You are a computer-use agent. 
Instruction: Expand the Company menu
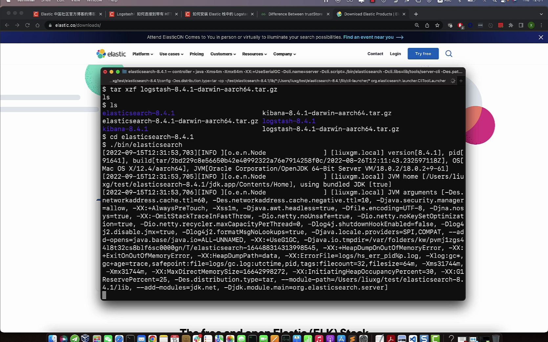285,54
